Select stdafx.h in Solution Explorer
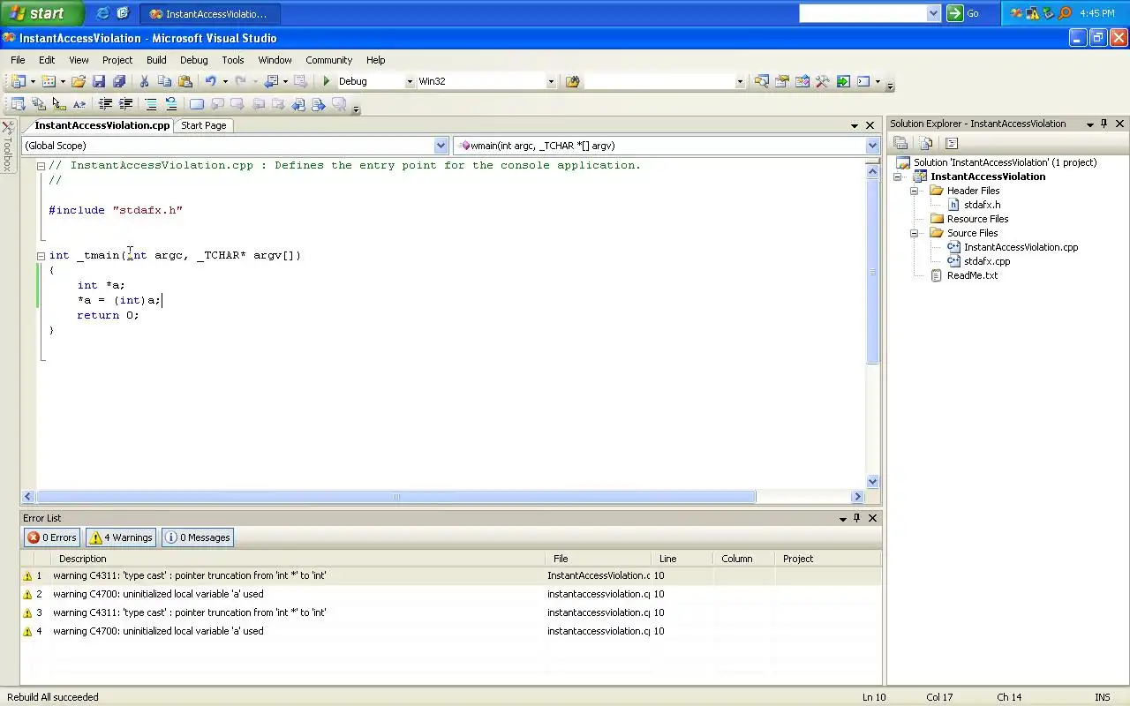 982,205
